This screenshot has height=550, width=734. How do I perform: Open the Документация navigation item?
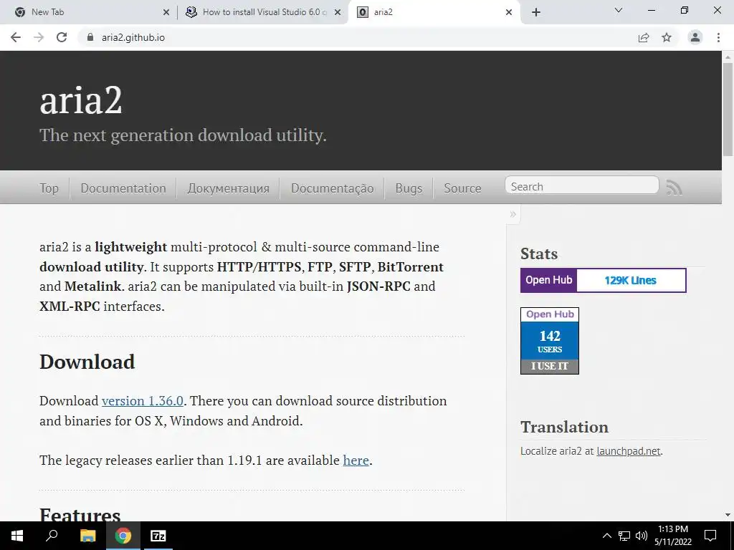(229, 188)
